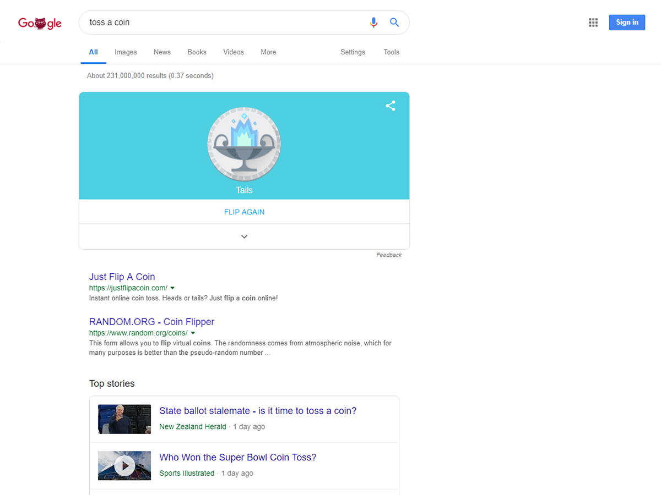This screenshot has height=495, width=661.
Task: Click the Sign in button
Action: click(627, 23)
